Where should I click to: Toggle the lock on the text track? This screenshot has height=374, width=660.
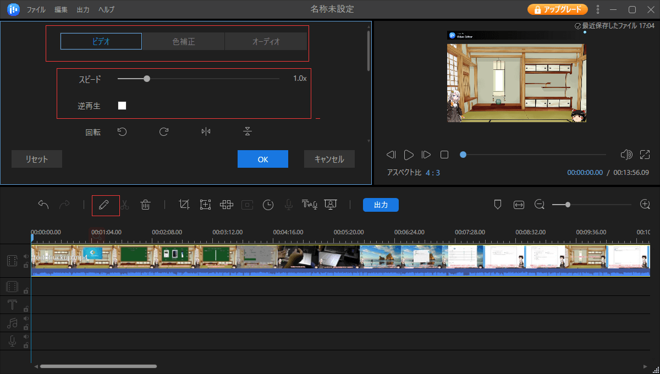[25, 309]
